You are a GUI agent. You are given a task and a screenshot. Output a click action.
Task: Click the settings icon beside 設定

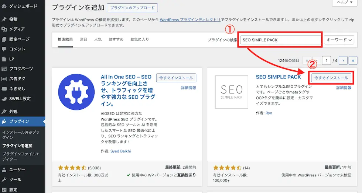click(4, 190)
